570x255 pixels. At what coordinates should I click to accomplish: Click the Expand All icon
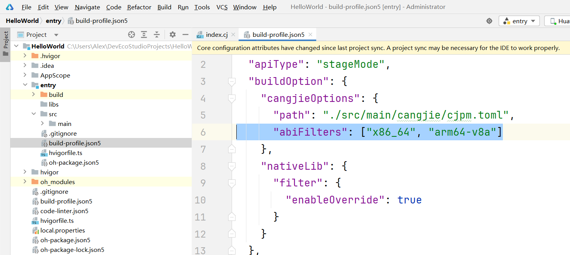click(x=144, y=35)
